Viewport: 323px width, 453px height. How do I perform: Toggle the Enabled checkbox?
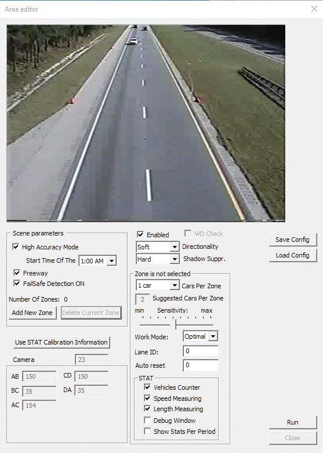pos(140,234)
